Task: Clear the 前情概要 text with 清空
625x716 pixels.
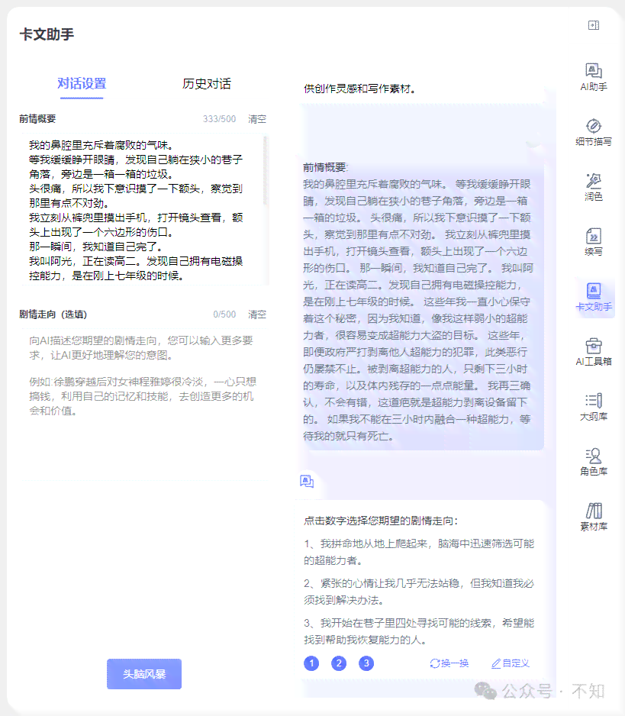Action: tap(257, 119)
